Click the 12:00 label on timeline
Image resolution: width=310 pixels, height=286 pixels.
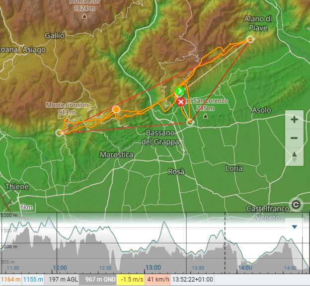click(x=60, y=268)
